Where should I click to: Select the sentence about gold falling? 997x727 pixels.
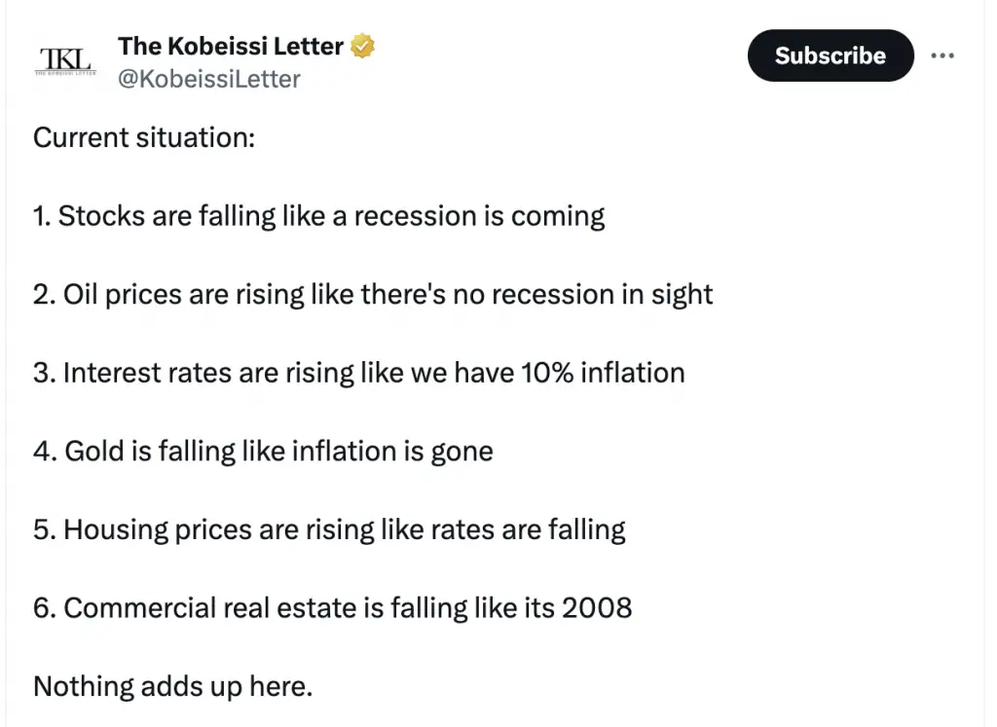pos(263,451)
